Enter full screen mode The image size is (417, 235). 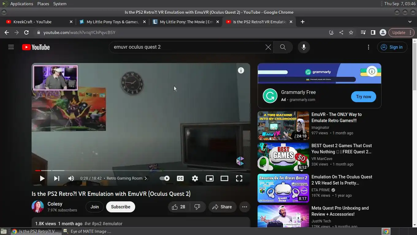point(239,178)
